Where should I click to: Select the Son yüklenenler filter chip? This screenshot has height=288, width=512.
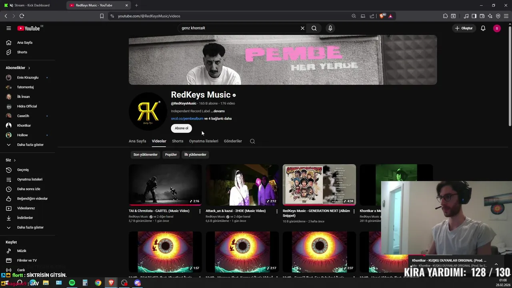(x=146, y=154)
